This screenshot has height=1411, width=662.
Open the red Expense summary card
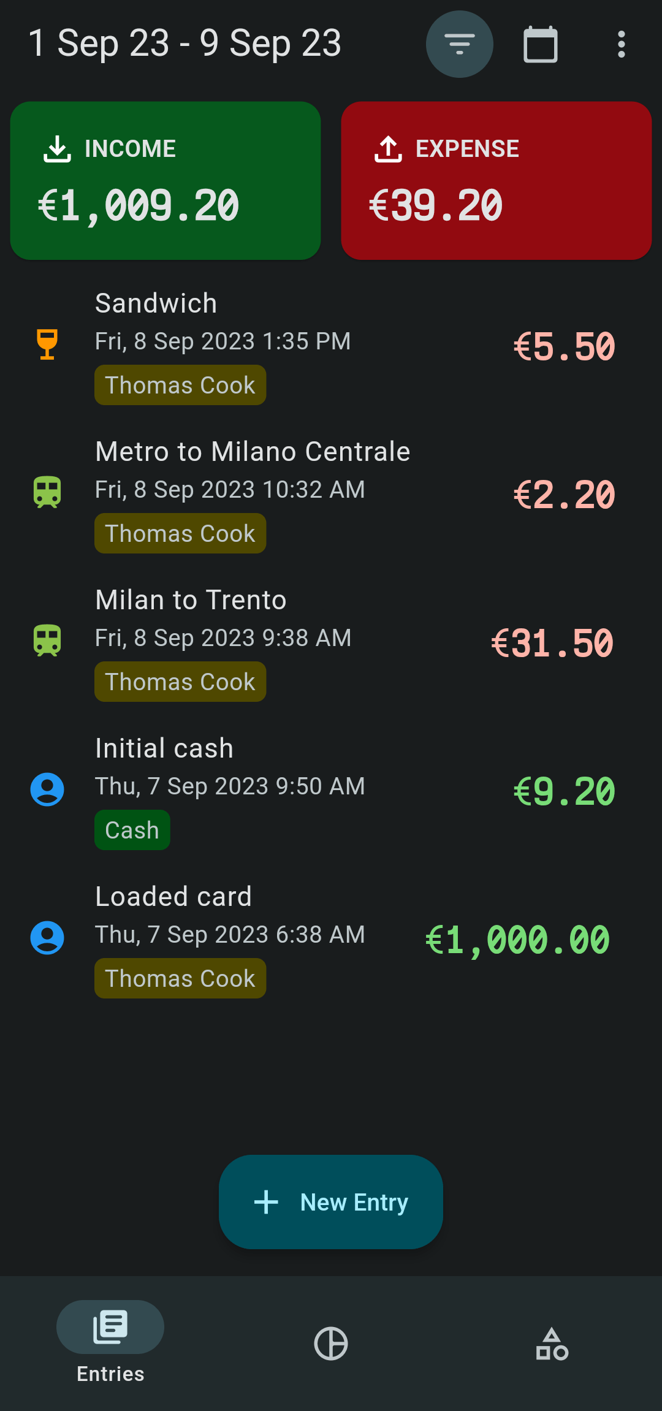coord(496,181)
